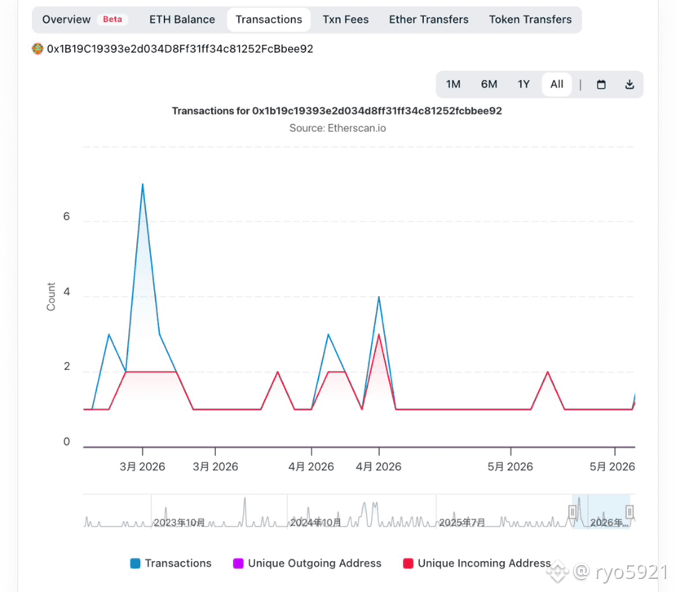This screenshot has height=592, width=676.
Task: Open the Token Transfers tab
Action: [x=530, y=20]
